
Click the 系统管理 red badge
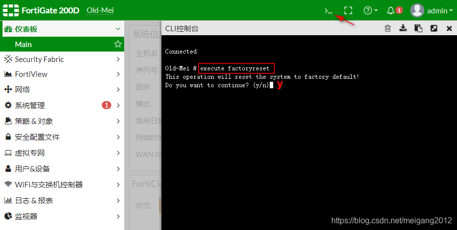tap(106, 105)
